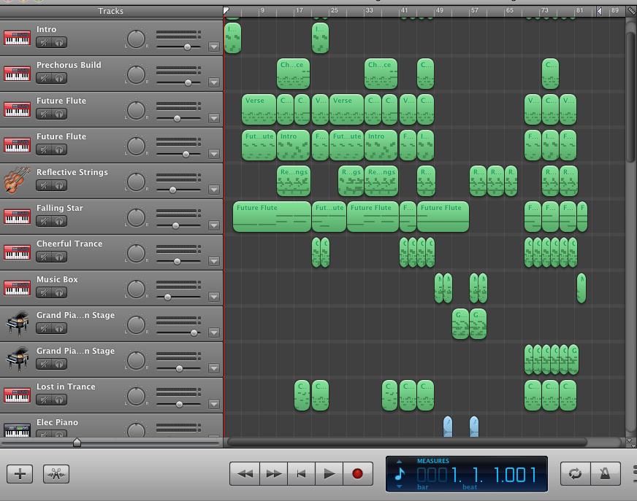This screenshot has width=637, height=501.
Task: Add a new track with plus button
Action: tap(20, 474)
